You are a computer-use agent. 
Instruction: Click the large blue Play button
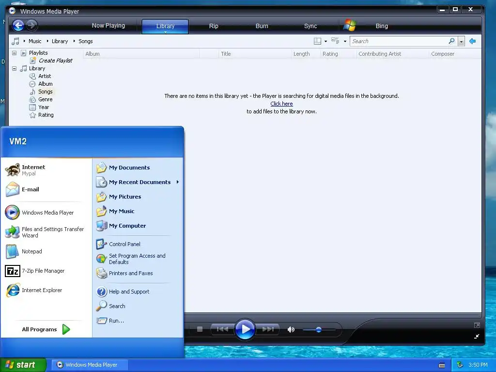245,329
